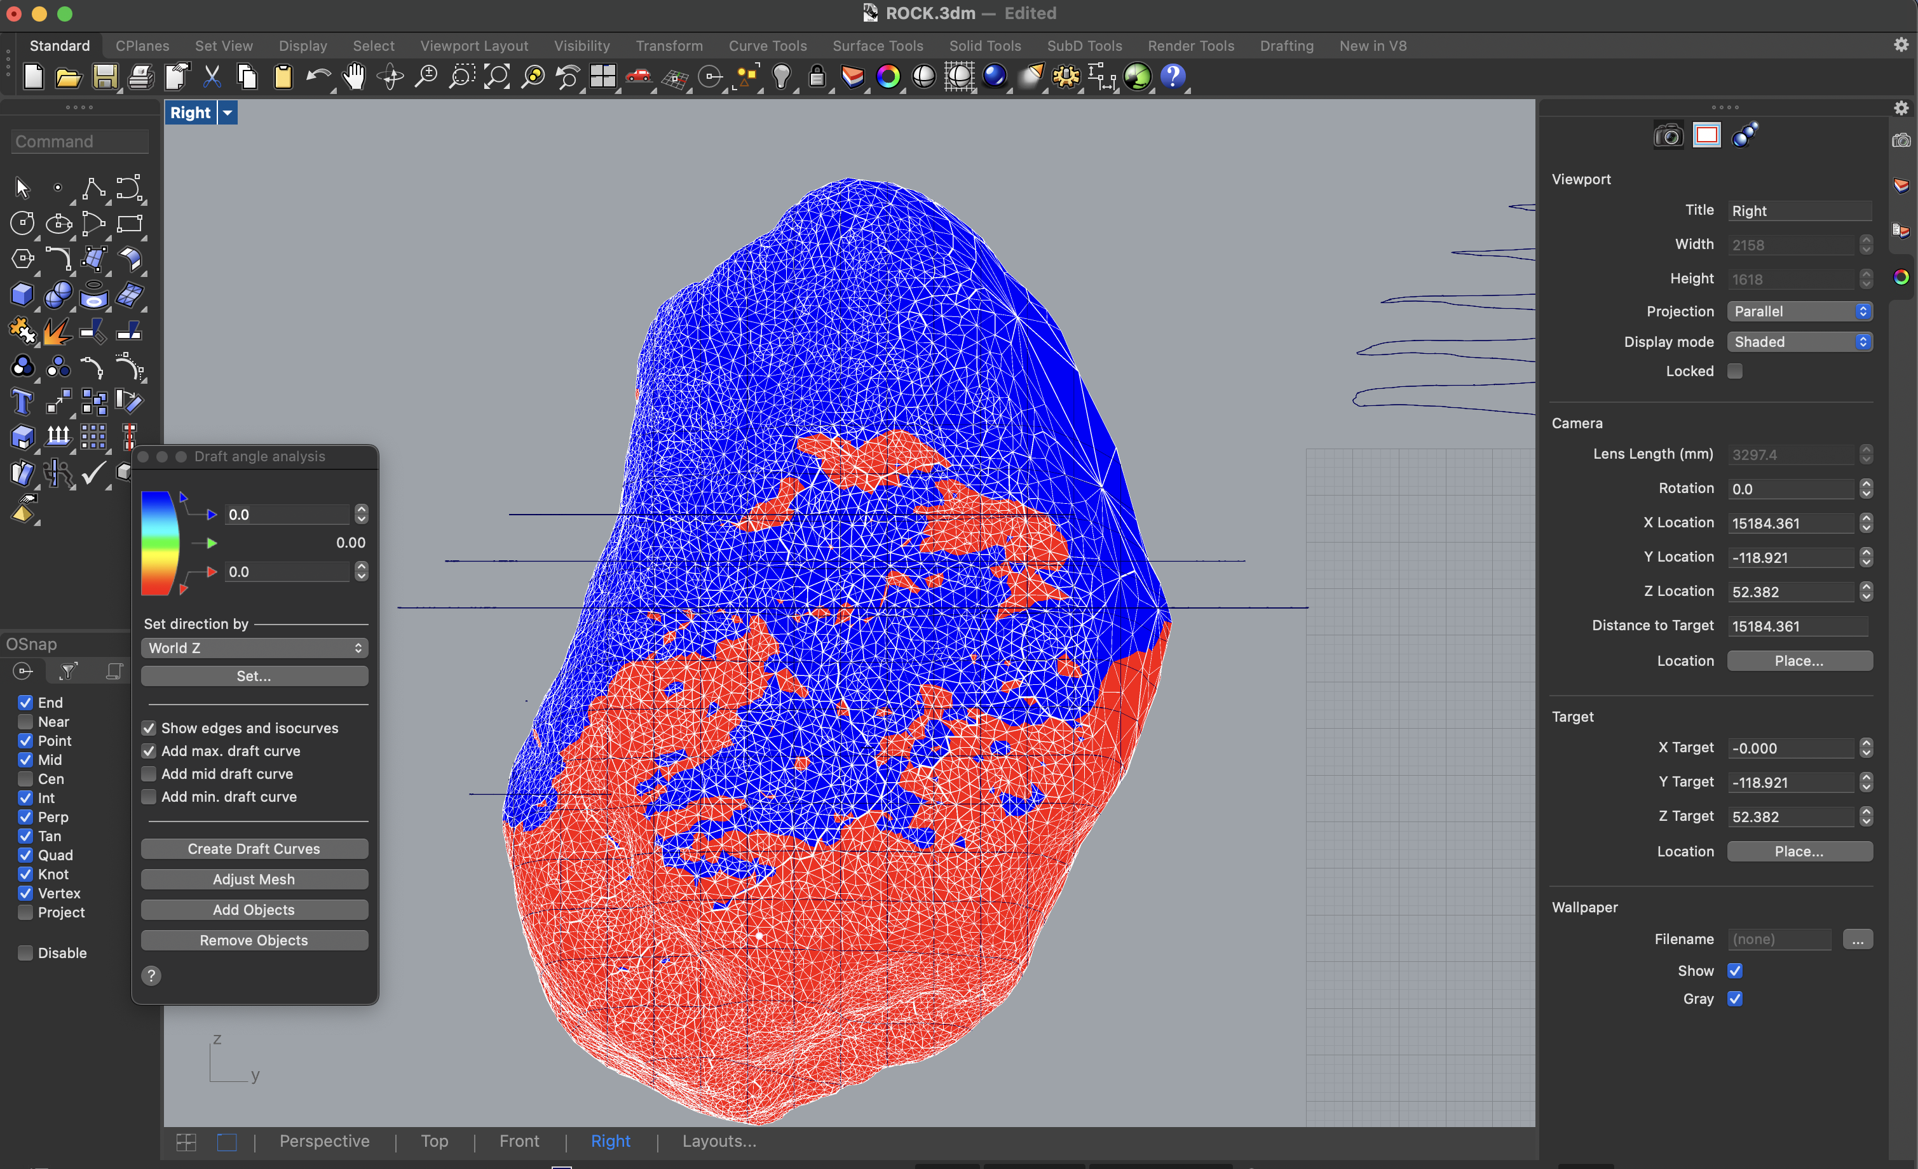Viewport: 1918px width, 1169px height.
Task: Disable the End osnap checkbox
Action: pos(25,701)
